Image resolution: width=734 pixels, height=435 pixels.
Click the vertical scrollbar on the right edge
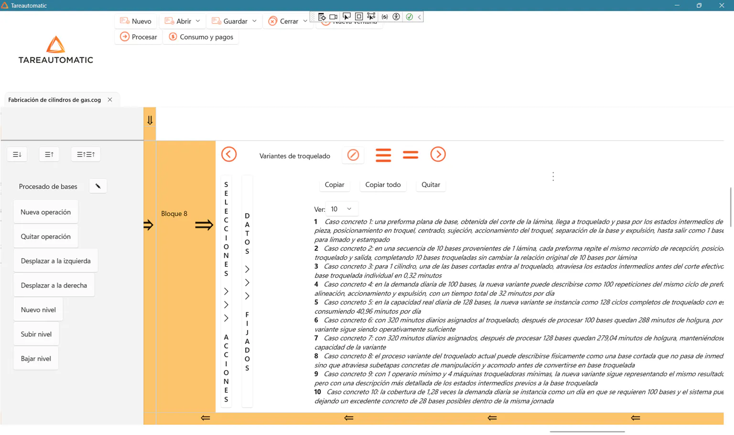click(x=731, y=207)
